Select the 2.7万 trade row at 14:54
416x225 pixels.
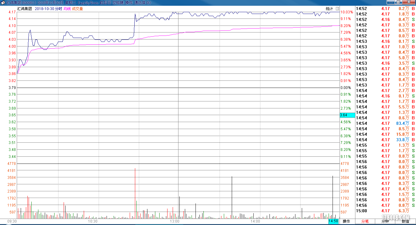[386, 90]
